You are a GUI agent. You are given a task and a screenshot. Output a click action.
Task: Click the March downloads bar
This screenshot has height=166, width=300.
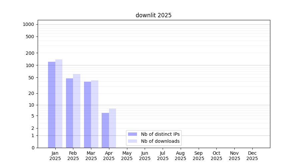95,114
